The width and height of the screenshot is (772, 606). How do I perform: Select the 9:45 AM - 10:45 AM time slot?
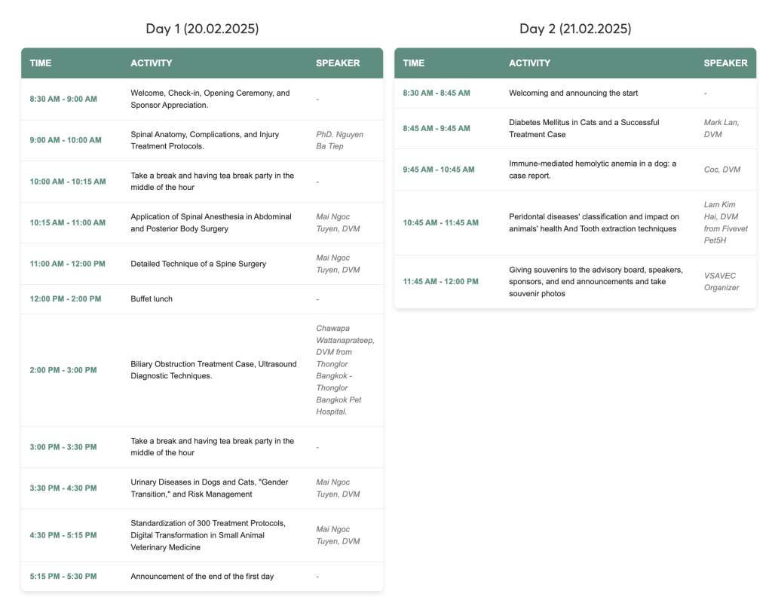click(439, 170)
